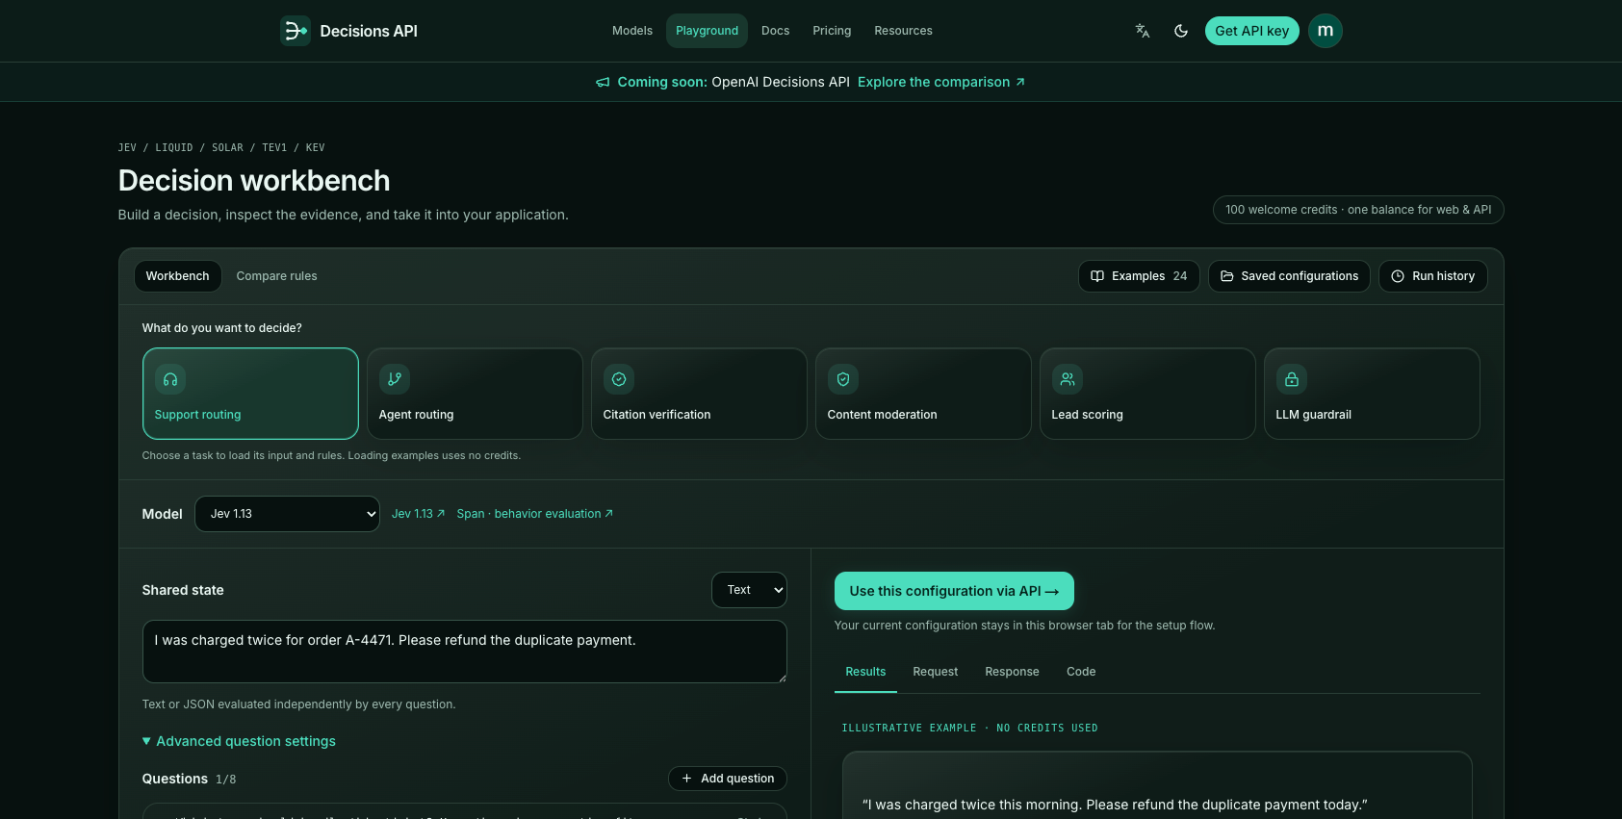Get API key
Image resolution: width=1622 pixels, height=819 pixels.
tap(1252, 31)
